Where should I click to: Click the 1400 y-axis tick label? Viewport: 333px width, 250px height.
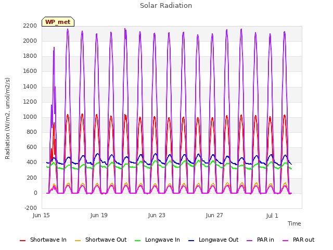[30, 87]
